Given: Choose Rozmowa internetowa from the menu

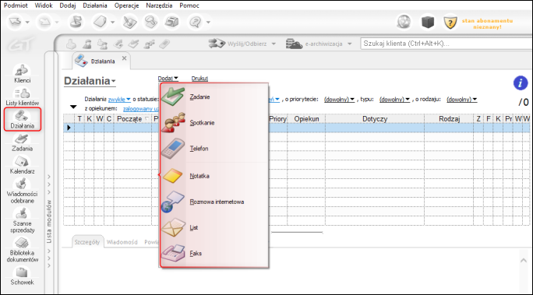Looking at the screenshot, I should (214, 202).
